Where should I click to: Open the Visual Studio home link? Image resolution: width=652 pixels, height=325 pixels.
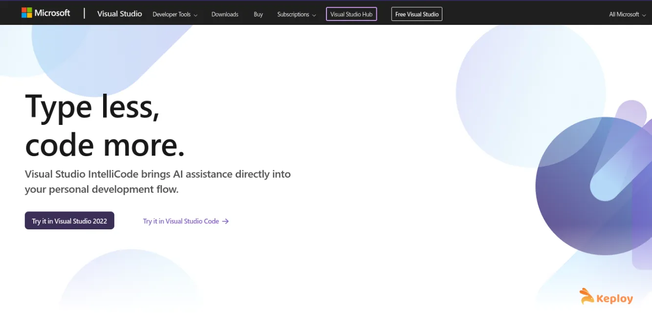[119, 14]
